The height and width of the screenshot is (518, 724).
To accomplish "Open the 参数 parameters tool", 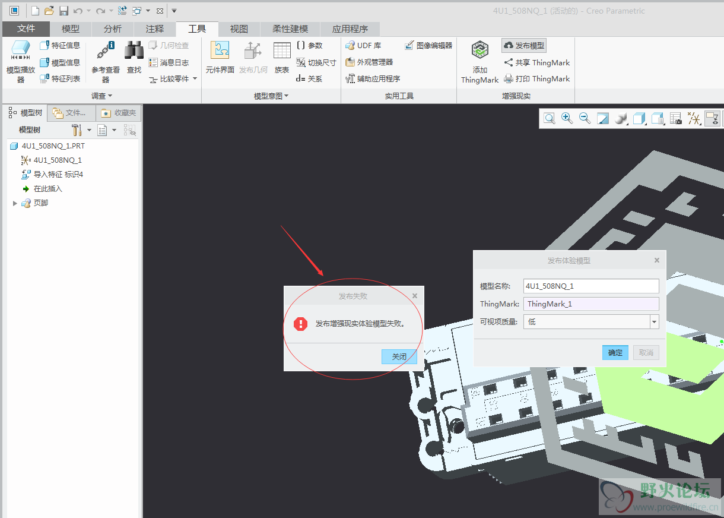I will click(309, 46).
